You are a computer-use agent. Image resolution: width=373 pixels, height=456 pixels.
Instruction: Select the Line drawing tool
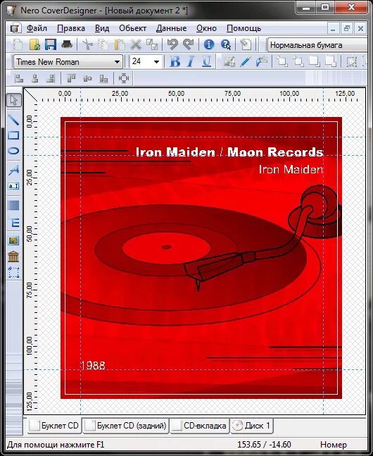click(x=13, y=120)
